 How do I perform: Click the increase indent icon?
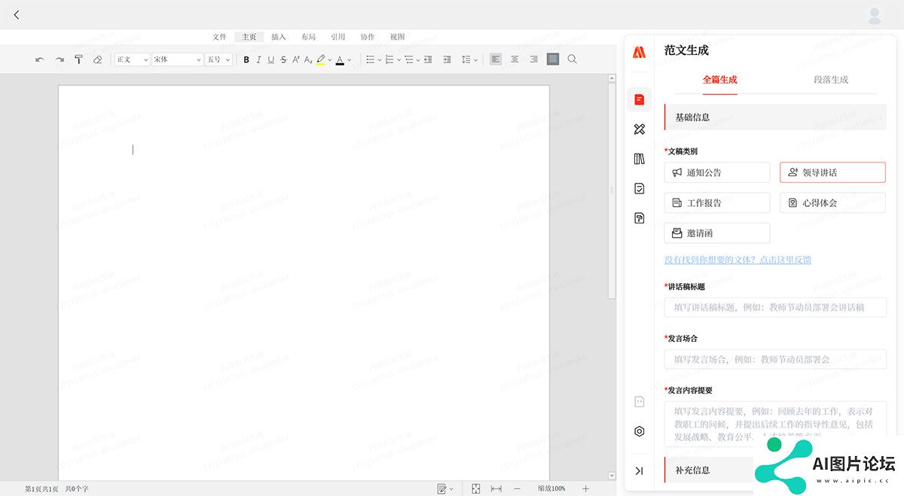(447, 59)
